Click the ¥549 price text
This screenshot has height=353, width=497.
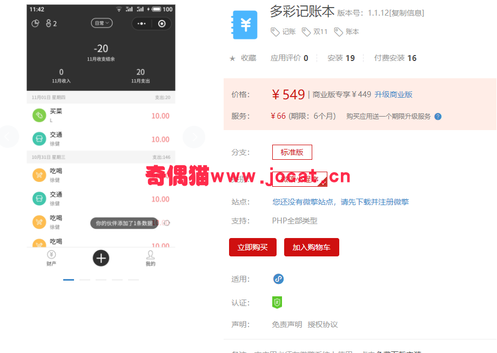click(288, 94)
